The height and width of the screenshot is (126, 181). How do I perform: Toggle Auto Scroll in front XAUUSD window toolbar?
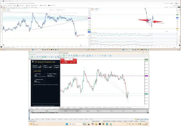tap(74, 55)
